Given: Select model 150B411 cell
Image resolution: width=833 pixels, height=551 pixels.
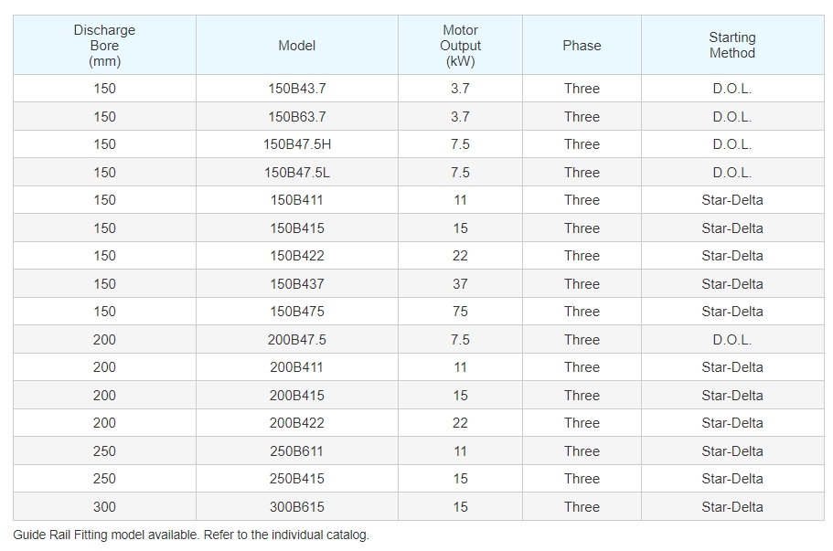Looking at the screenshot, I should pos(297,200).
